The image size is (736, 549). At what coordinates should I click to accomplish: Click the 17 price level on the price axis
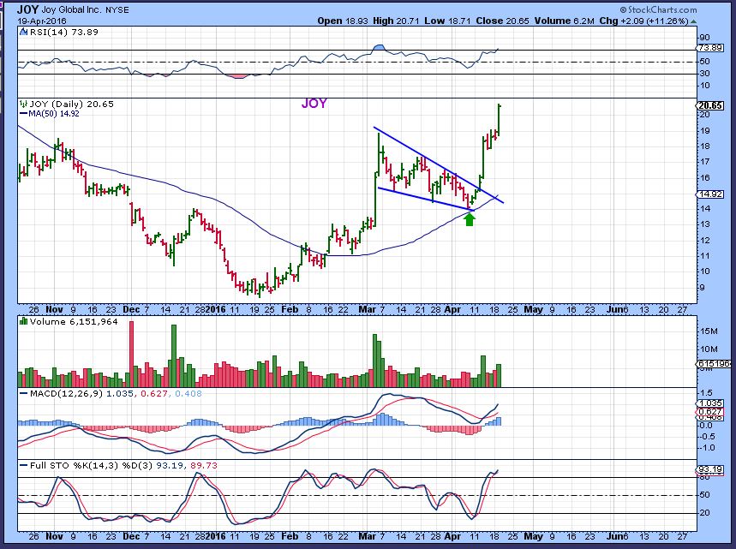[x=704, y=162]
